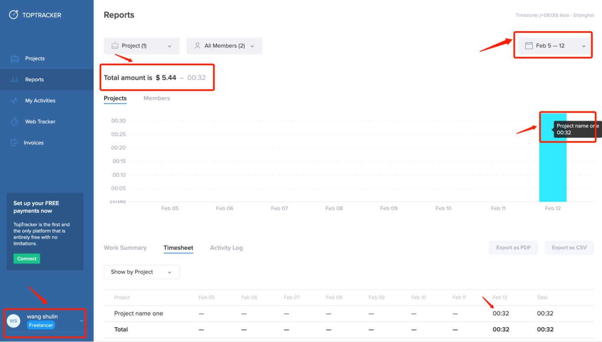The image size is (602, 342).
Task: Click the Feb 12 chart axis label
Action: [x=553, y=208]
